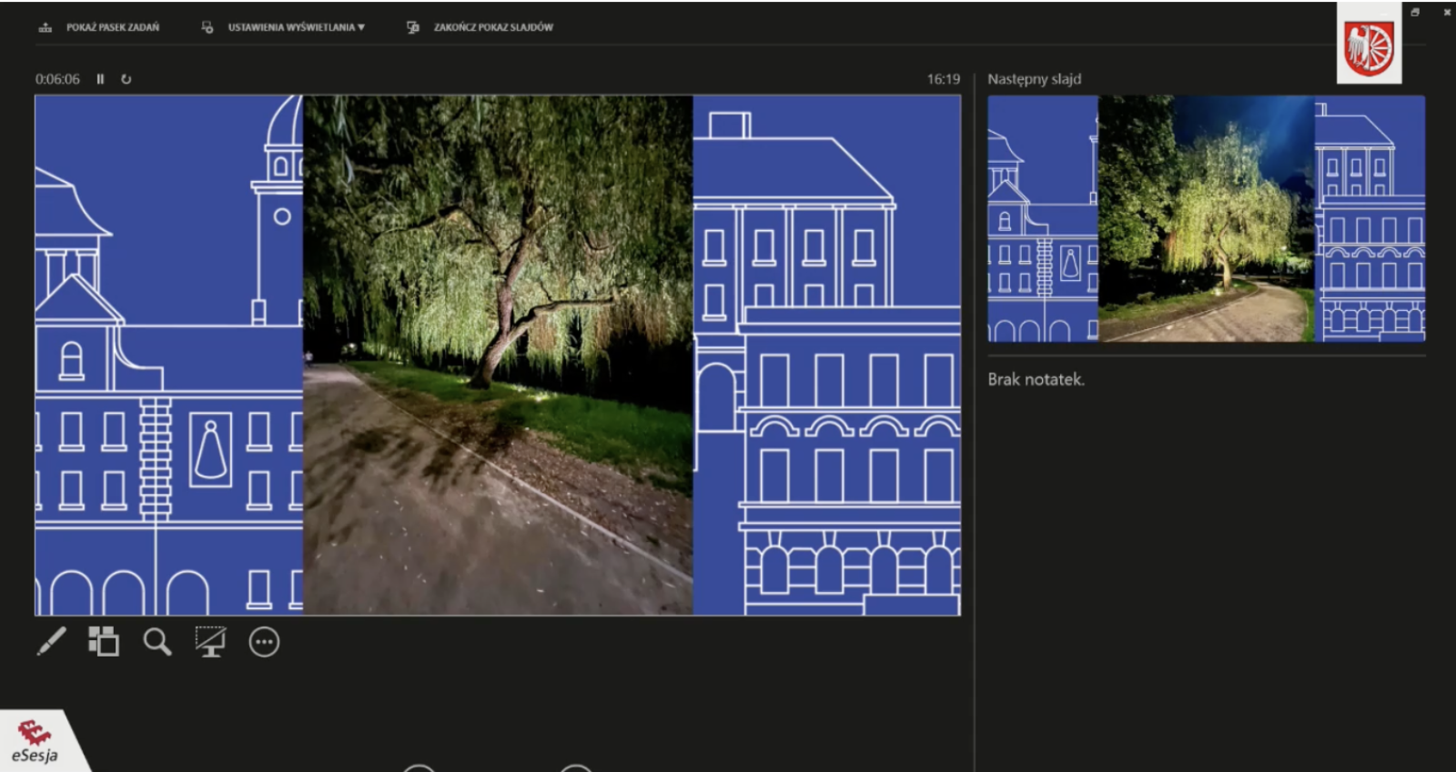Pause the presentation timer
The image size is (1456, 772).
coord(100,79)
